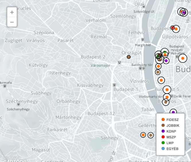Click the zoom out minus button
The image size is (191, 162).
point(12,22)
